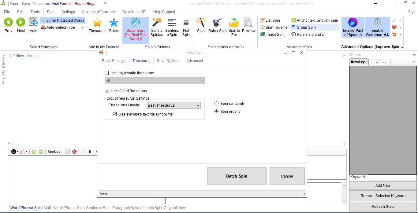The image size is (418, 213).
Task: Open the Thesaurus star icon
Action: (97, 23)
